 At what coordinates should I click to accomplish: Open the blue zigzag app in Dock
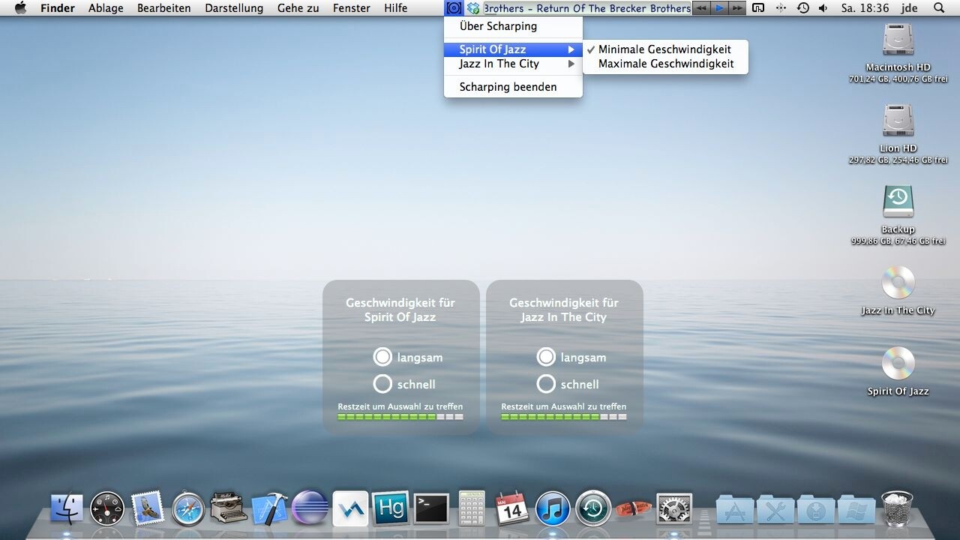(x=350, y=508)
